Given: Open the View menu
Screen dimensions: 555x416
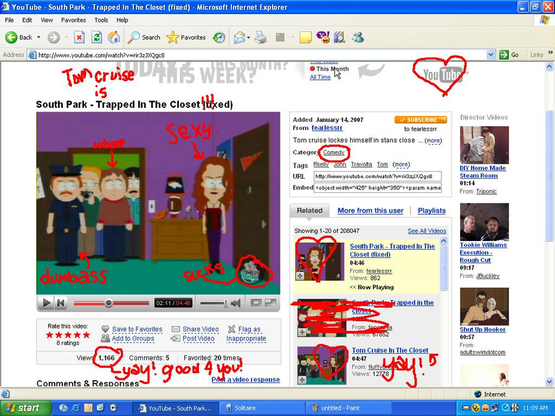Looking at the screenshot, I should pos(47,20).
